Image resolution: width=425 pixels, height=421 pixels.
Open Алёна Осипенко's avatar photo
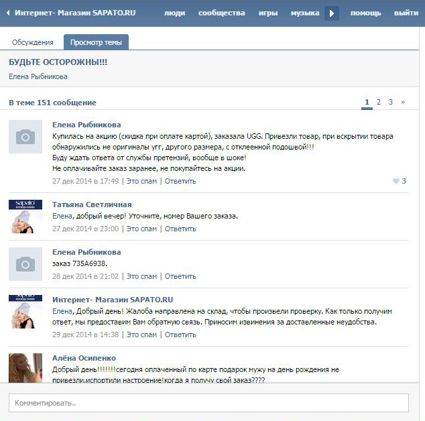pyautogui.click(x=25, y=368)
